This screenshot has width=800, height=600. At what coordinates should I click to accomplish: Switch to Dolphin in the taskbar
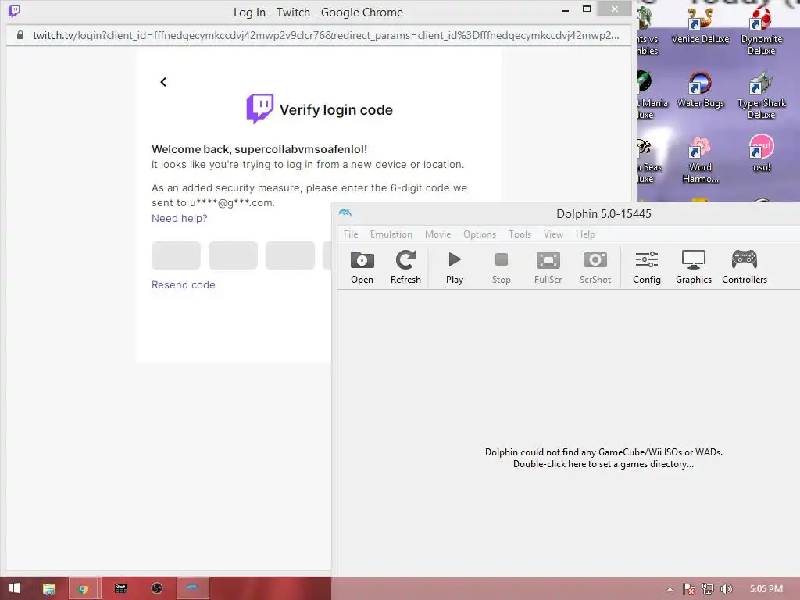(x=193, y=588)
